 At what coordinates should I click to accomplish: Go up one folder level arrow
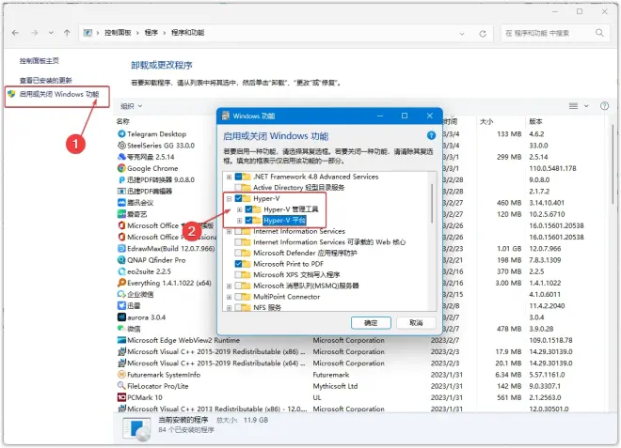(67, 33)
